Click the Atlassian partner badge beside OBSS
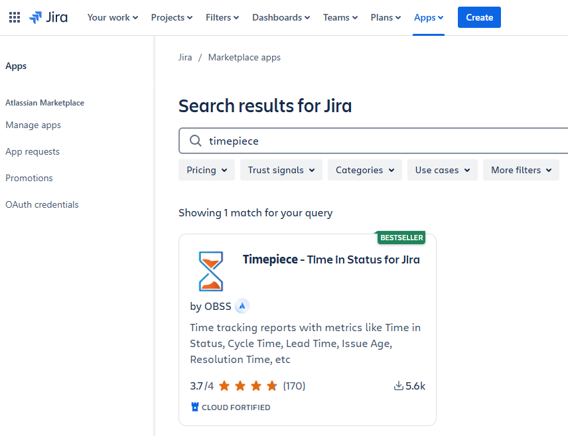The image size is (568, 436). point(242,306)
